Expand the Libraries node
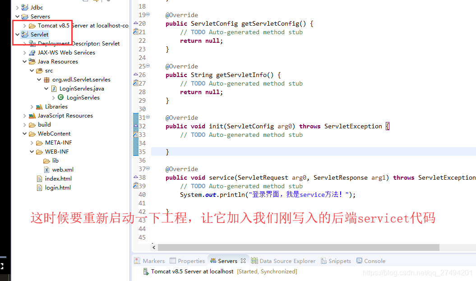This screenshot has height=281, width=476. pyautogui.click(x=32, y=107)
